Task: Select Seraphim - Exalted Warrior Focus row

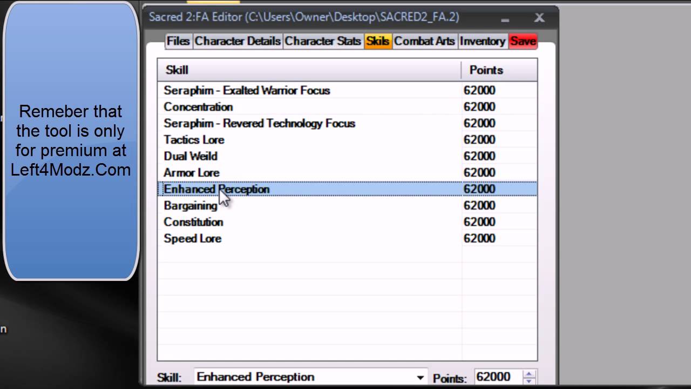Action: pos(347,90)
